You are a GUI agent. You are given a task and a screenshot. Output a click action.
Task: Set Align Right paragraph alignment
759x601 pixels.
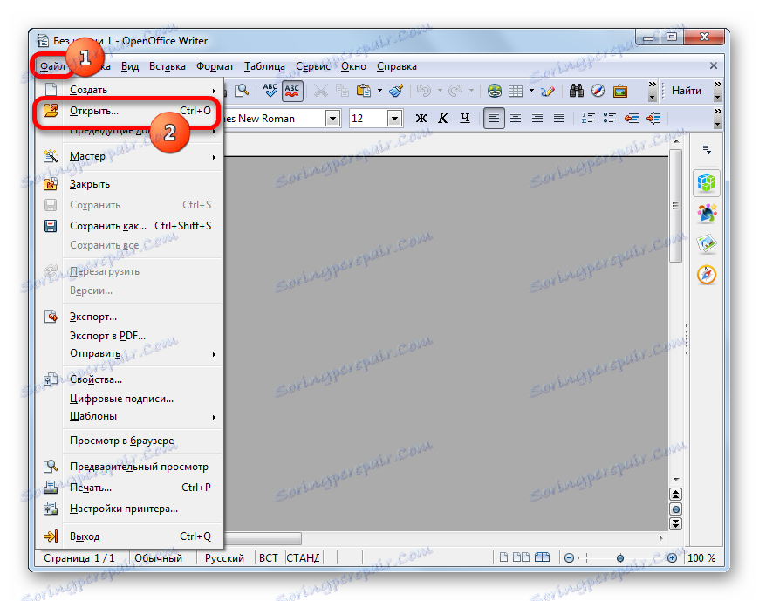pos(537,118)
